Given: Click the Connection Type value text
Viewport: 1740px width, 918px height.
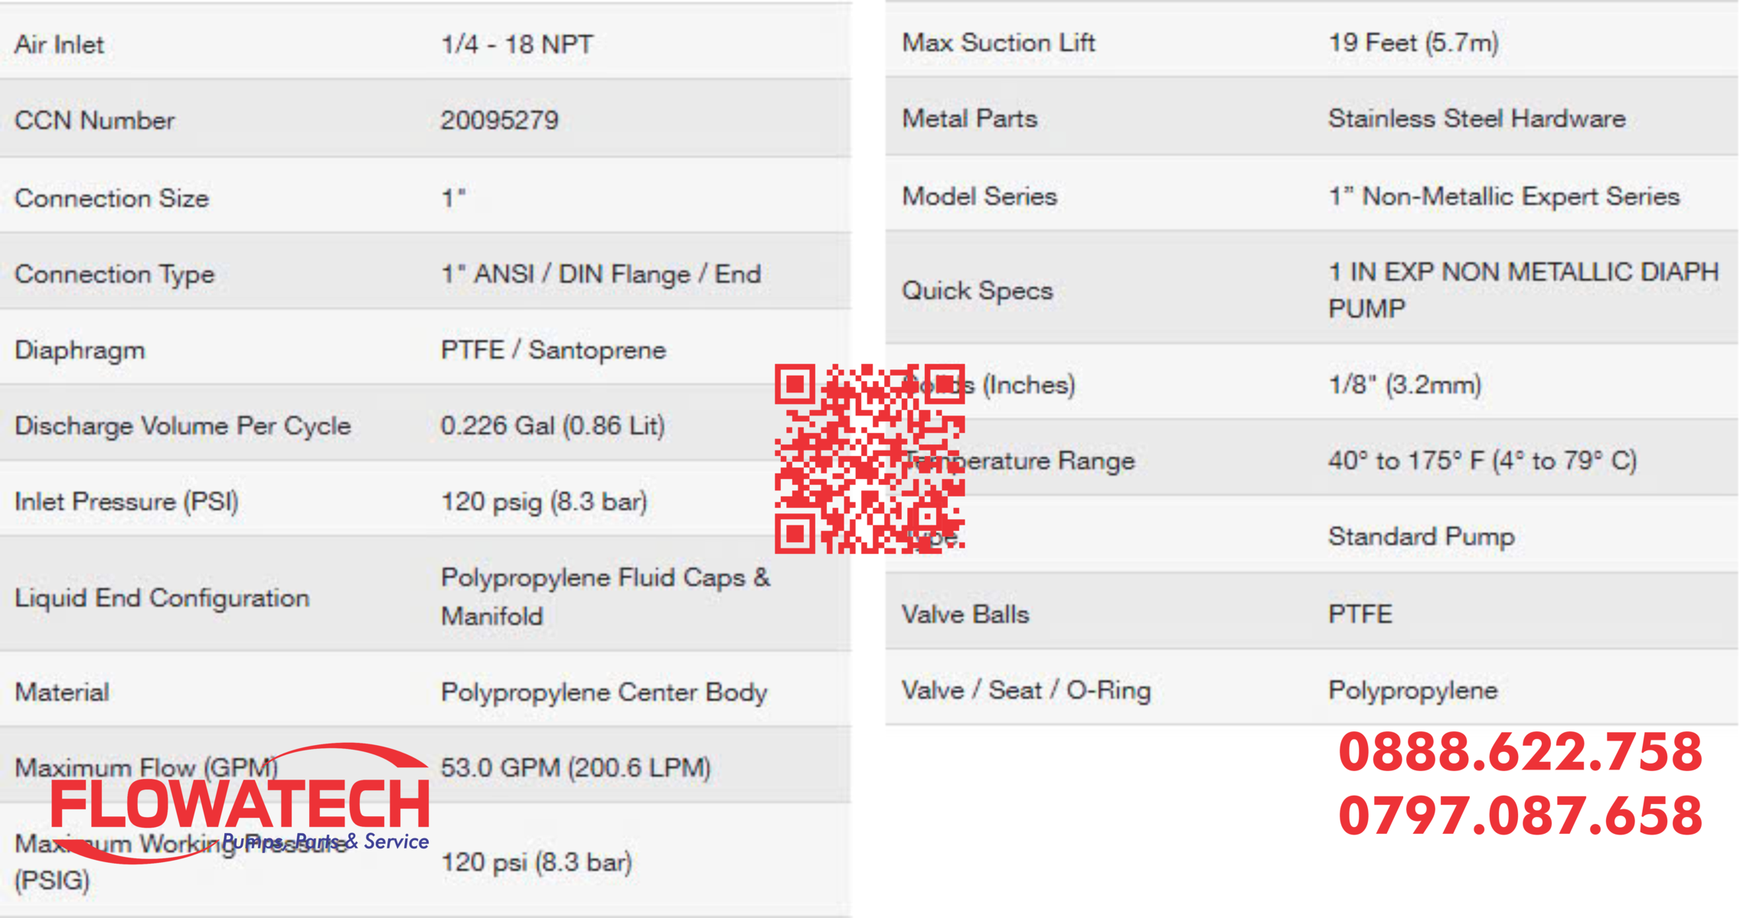Looking at the screenshot, I should pos(601,274).
